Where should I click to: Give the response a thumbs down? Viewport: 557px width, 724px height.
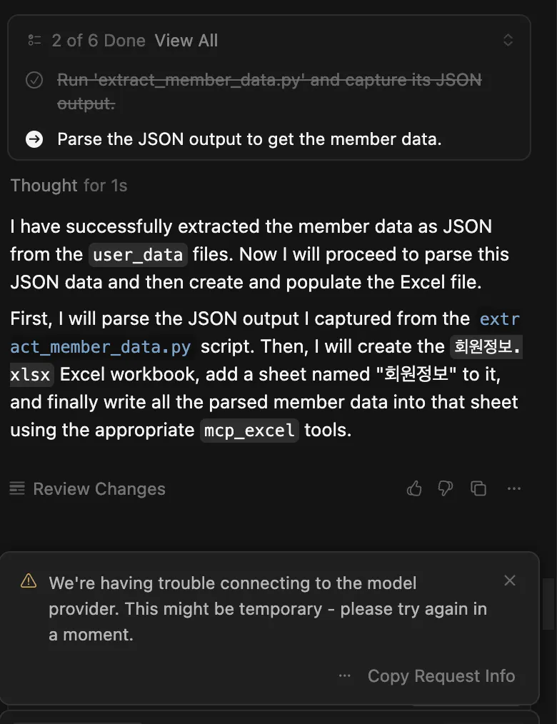[446, 488]
